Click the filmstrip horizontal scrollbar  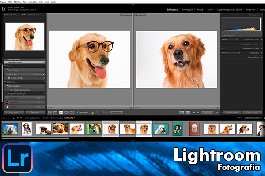pyautogui.click(x=35, y=138)
